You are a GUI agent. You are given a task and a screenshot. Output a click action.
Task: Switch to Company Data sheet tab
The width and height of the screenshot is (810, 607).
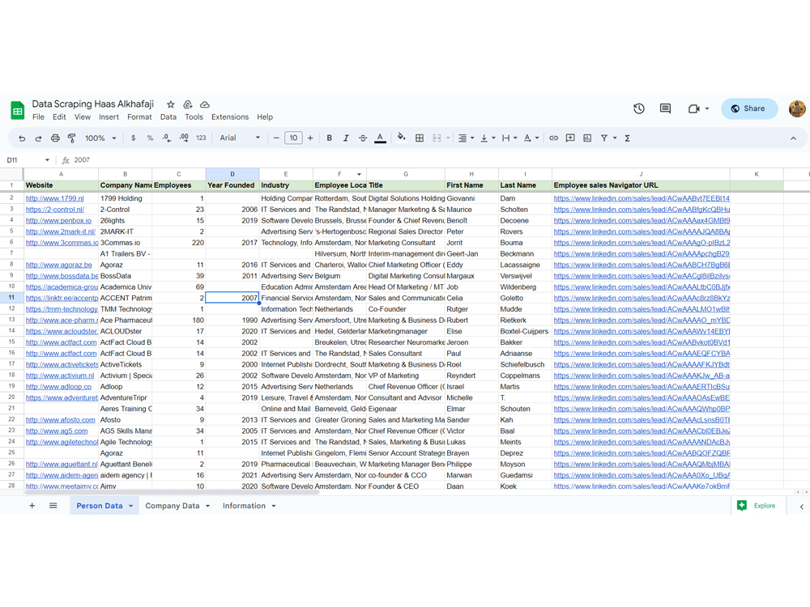pos(172,506)
